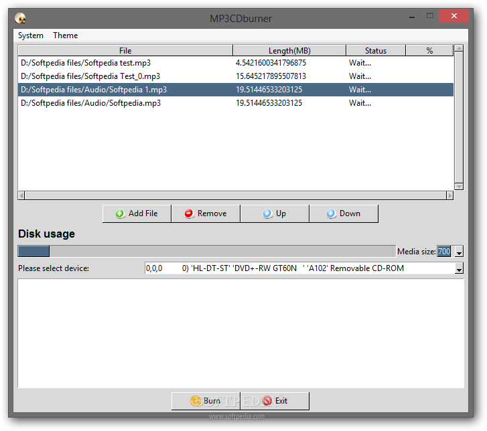Click Wait... status of Softpedia Test_0.mp3
487x431 pixels.
(x=360, y=76)
